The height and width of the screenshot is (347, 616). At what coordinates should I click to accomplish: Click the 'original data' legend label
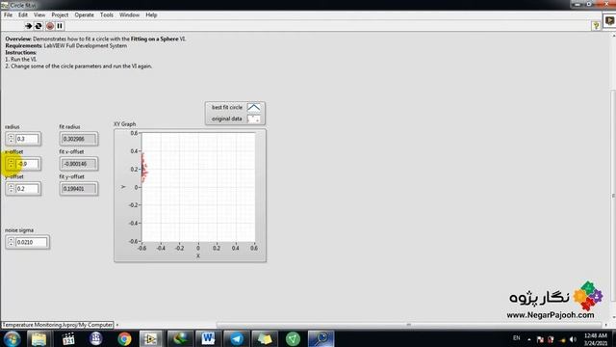227,119
